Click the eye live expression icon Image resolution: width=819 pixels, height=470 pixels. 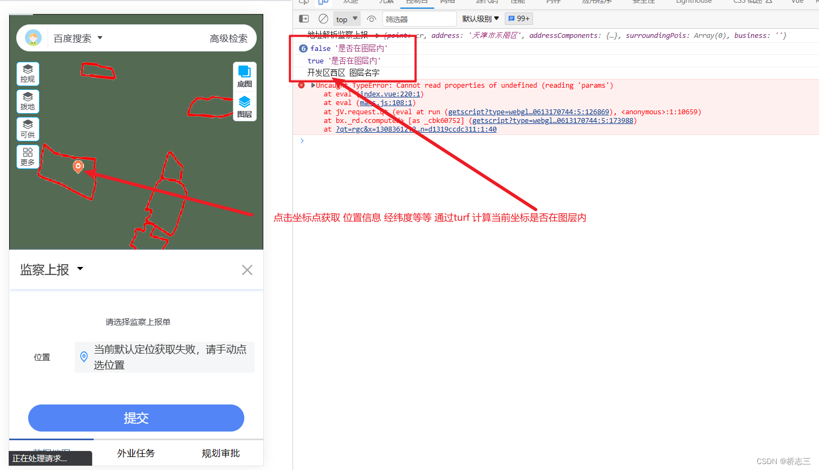click(x=372, y=19)
